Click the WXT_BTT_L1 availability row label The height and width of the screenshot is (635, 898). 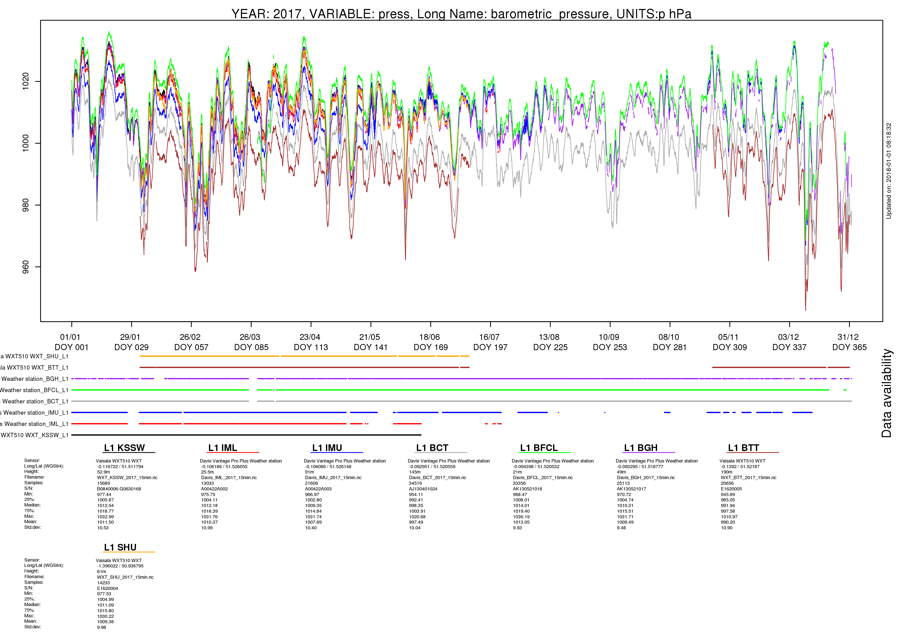point(34,368)
